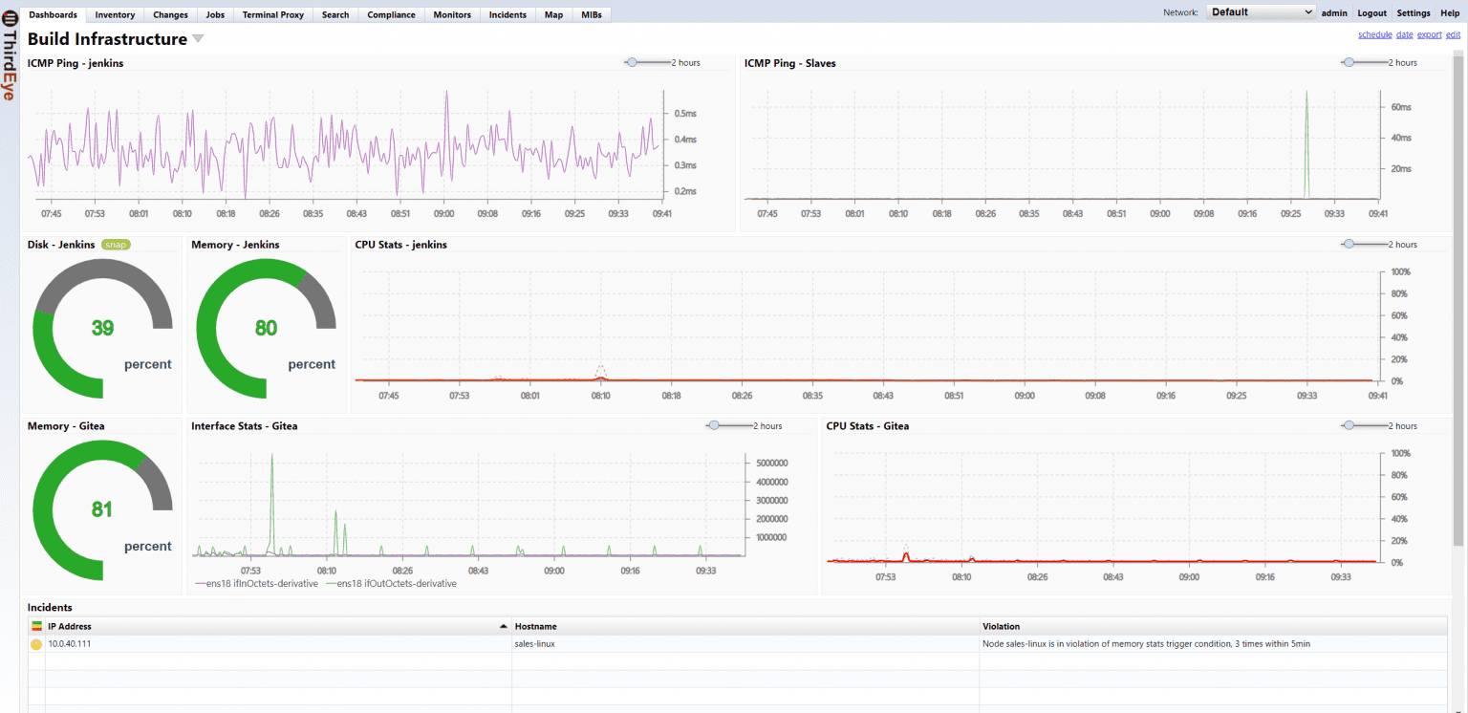Open the MIBs tab
This screenshot has height=713, width=1468.
[x=592, y=14]
